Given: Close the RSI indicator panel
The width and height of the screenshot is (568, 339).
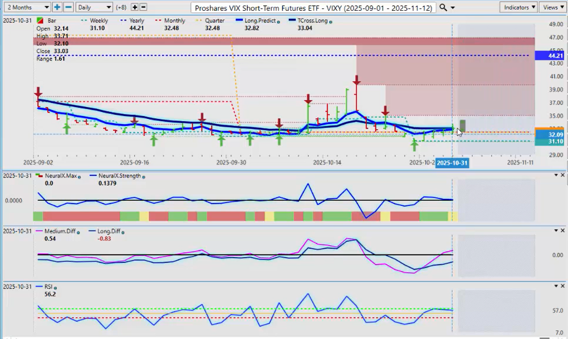Looking at the screenshot, I should (x=563, y=286).
